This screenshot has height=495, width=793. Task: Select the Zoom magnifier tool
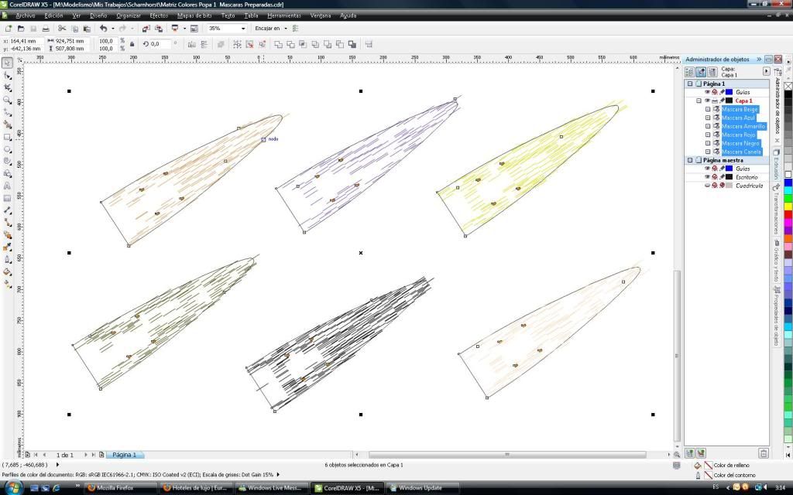[x=8, y=100]
